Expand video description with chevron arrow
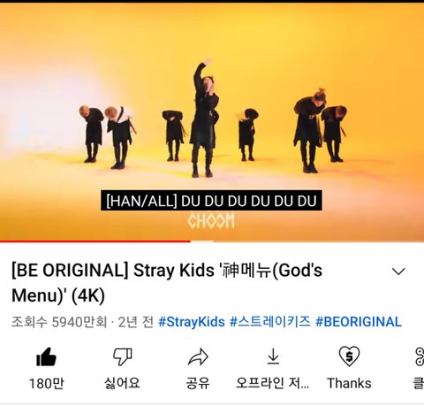The width and height of the screenshot is (424, 406). 398,271
